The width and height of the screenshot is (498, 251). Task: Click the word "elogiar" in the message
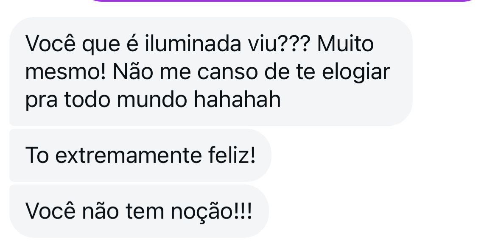pyautogui.click(x=356, y=73)
